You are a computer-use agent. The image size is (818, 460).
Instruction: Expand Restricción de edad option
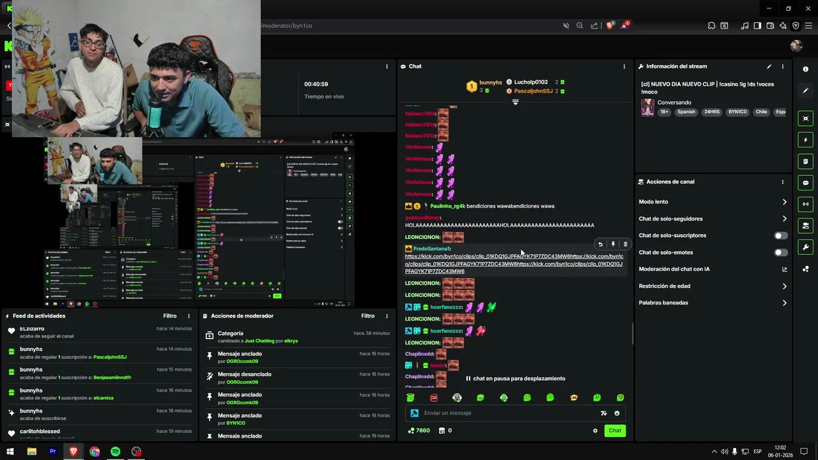tap(784, 286)
